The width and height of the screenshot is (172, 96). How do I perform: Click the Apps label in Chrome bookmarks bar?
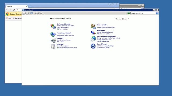coord(10,18)
